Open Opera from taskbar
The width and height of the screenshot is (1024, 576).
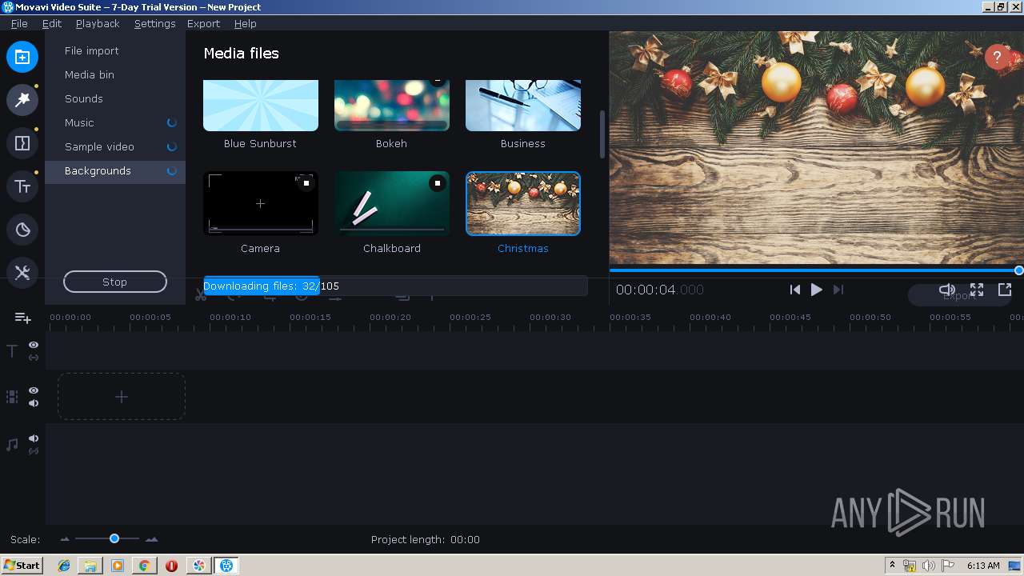tap(171, 566)
